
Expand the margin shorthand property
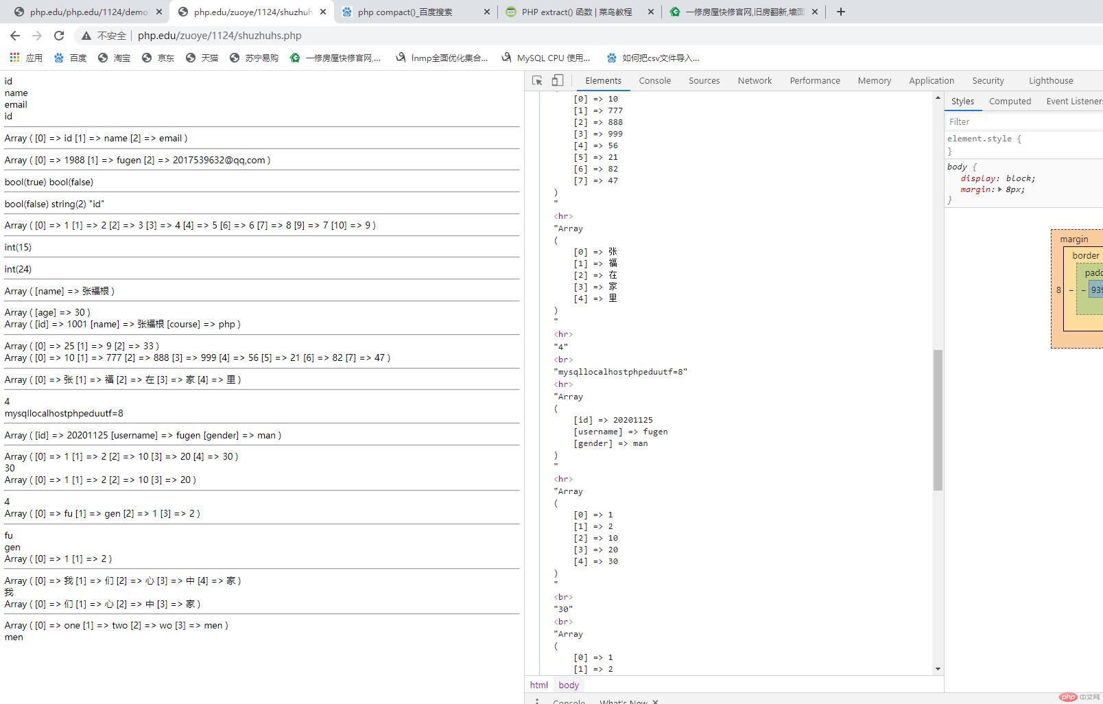coord(1000,189)
